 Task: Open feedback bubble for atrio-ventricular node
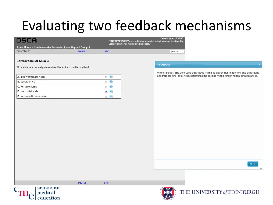(111, 77)
